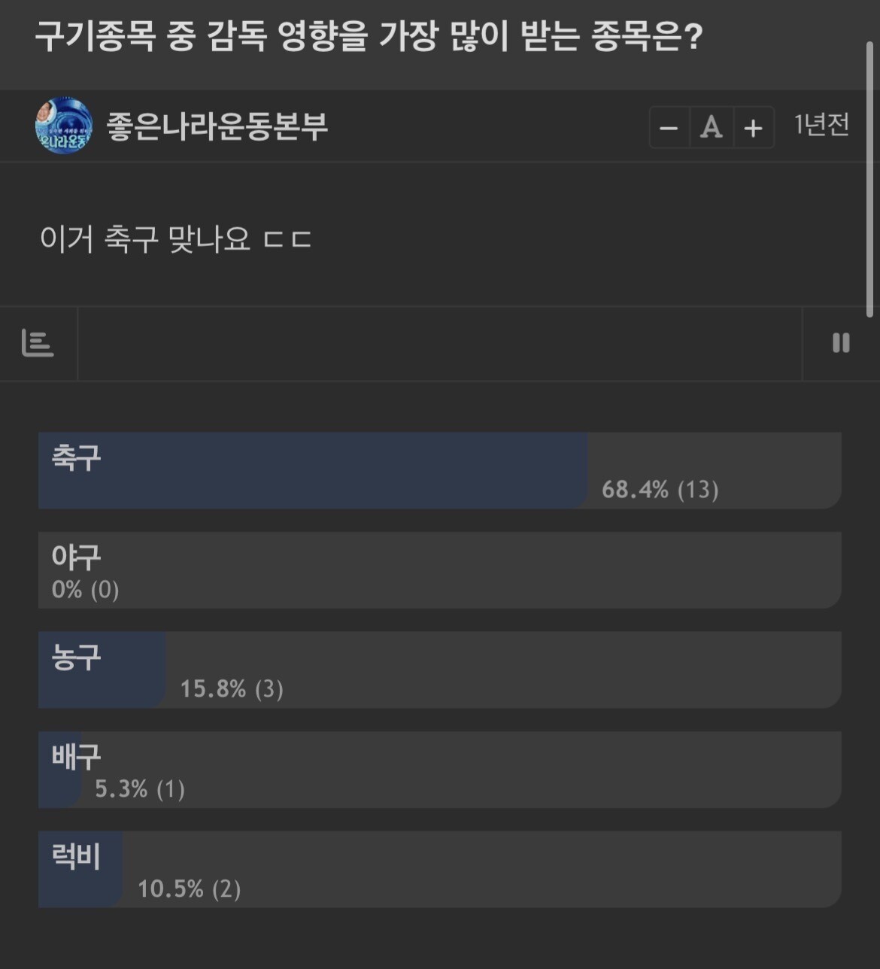Click the 15.8% (3) vote result label
This screenshot has height=969, width=880.
[232, 689]
